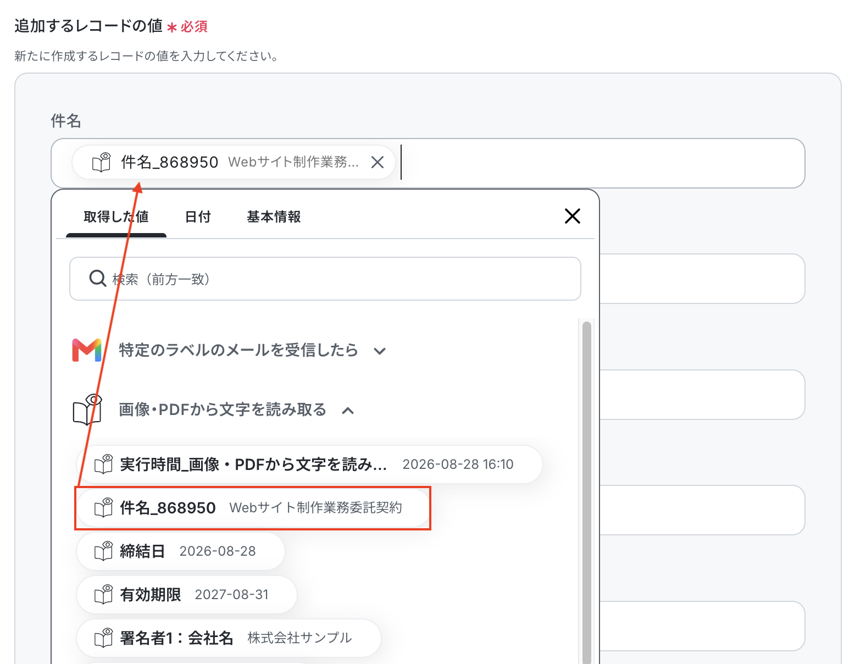
Task: Click the book icon next to 有効期限
Action: coord(104,594)
